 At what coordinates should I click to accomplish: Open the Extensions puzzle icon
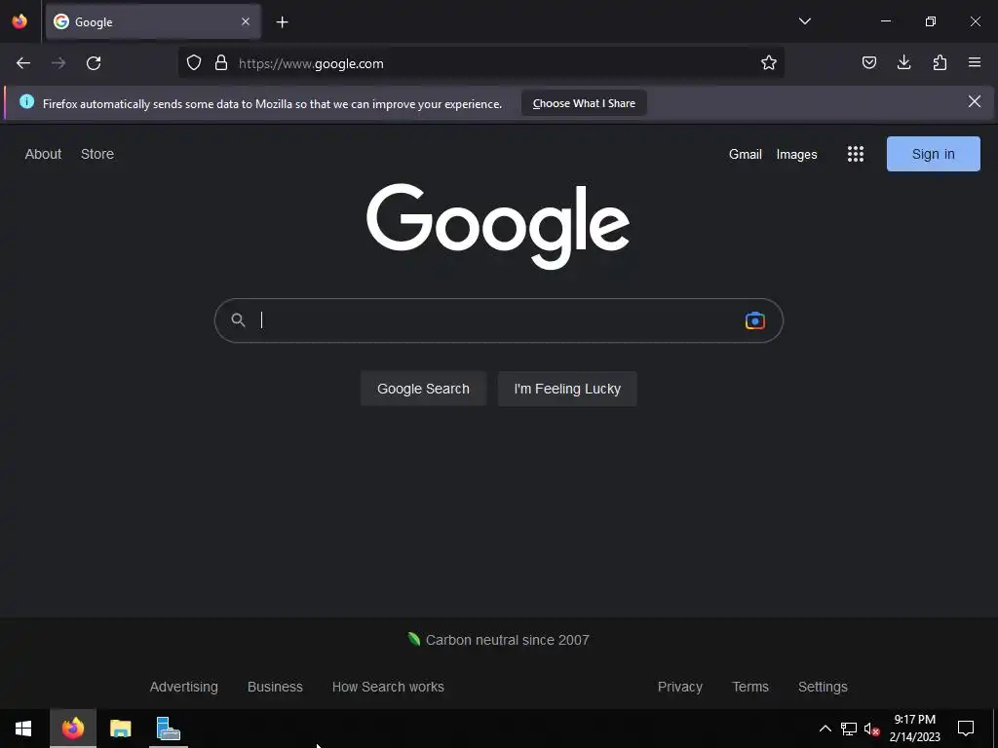[940, 62]
